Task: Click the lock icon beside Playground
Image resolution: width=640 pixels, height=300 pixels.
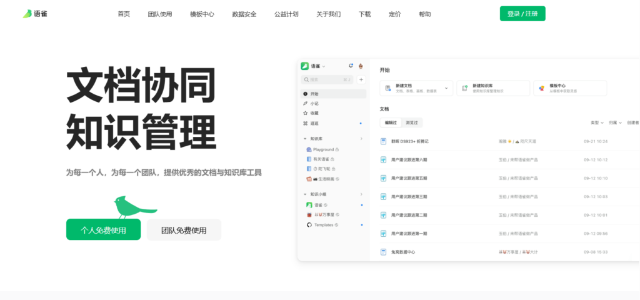Action: (337, 149)
